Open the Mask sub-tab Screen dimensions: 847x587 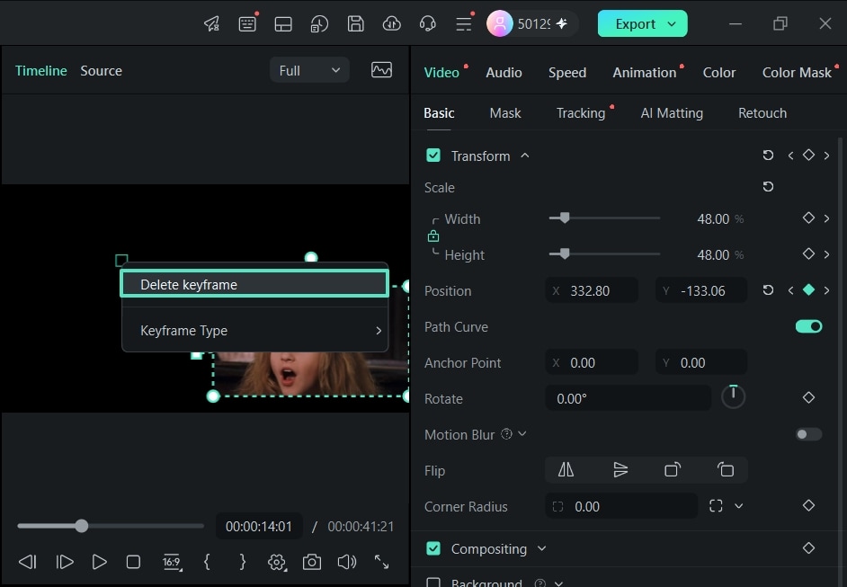(x=505, y=113)
